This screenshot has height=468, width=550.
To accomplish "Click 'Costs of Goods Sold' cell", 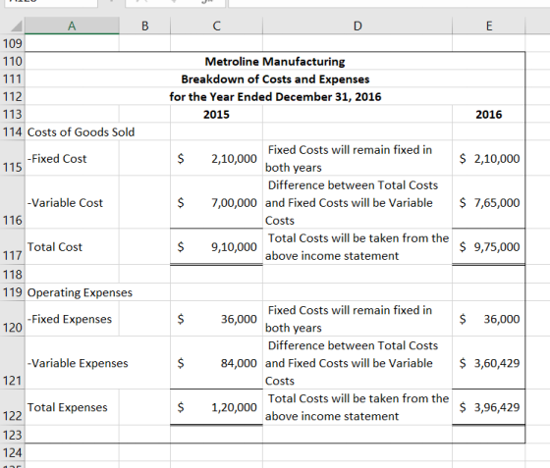I will [x=81, y=132].
